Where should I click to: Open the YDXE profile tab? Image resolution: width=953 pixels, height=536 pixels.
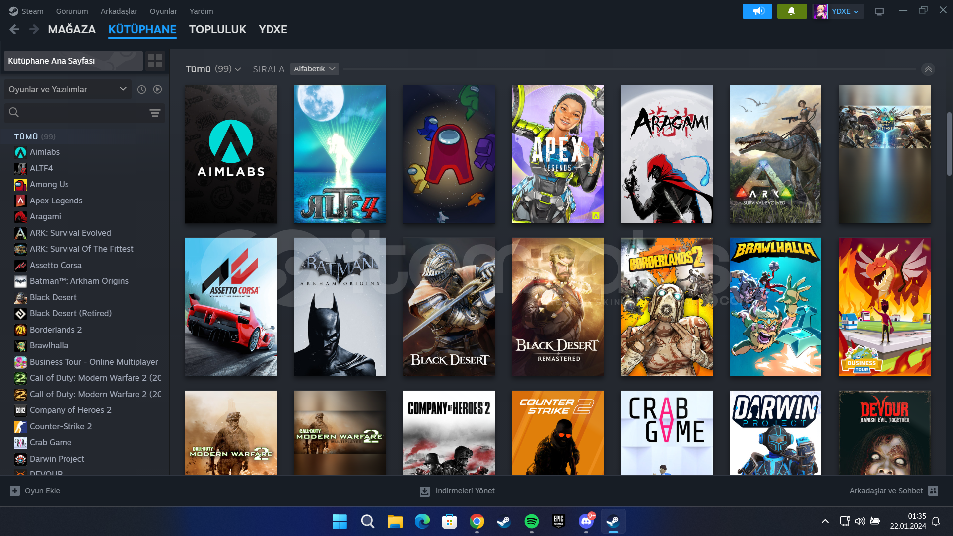pos(273,29)
